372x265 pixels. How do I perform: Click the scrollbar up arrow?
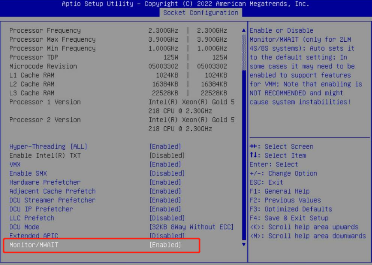244,30
